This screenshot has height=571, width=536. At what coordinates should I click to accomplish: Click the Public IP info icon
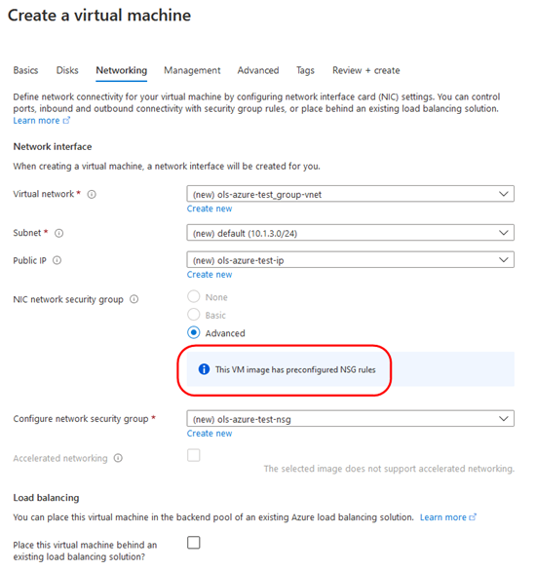pos(57,260)
